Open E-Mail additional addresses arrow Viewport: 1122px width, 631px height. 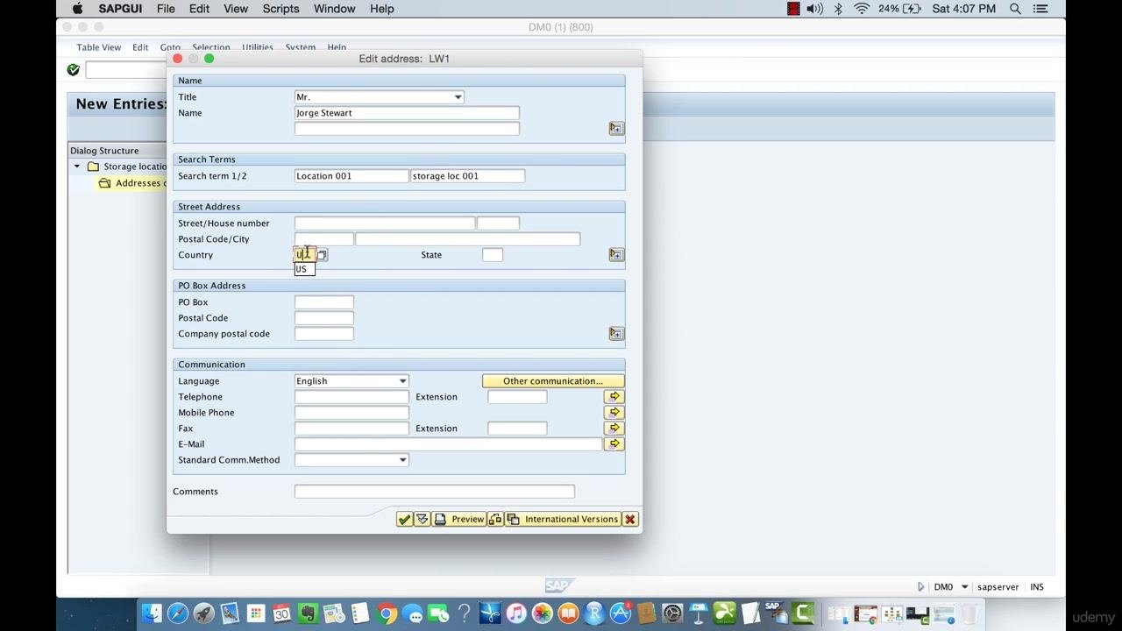(614, 444)
